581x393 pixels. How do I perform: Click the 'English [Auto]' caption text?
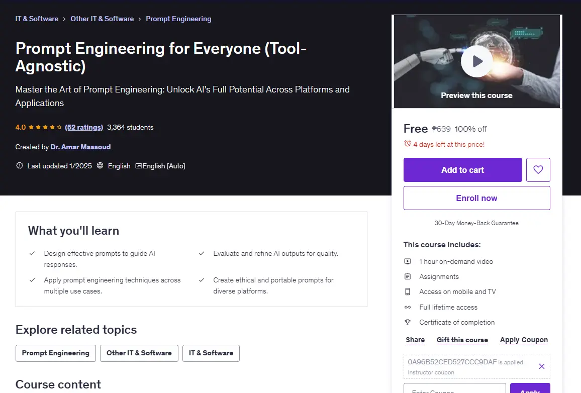(164, 166)
